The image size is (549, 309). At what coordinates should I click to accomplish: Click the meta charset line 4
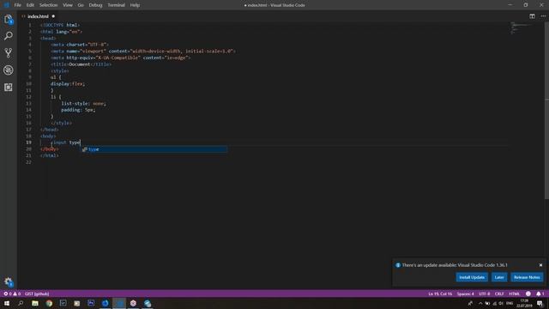click(80, 45)
